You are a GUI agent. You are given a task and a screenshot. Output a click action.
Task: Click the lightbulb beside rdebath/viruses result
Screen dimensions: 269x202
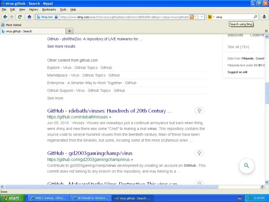tap(199, 110)
